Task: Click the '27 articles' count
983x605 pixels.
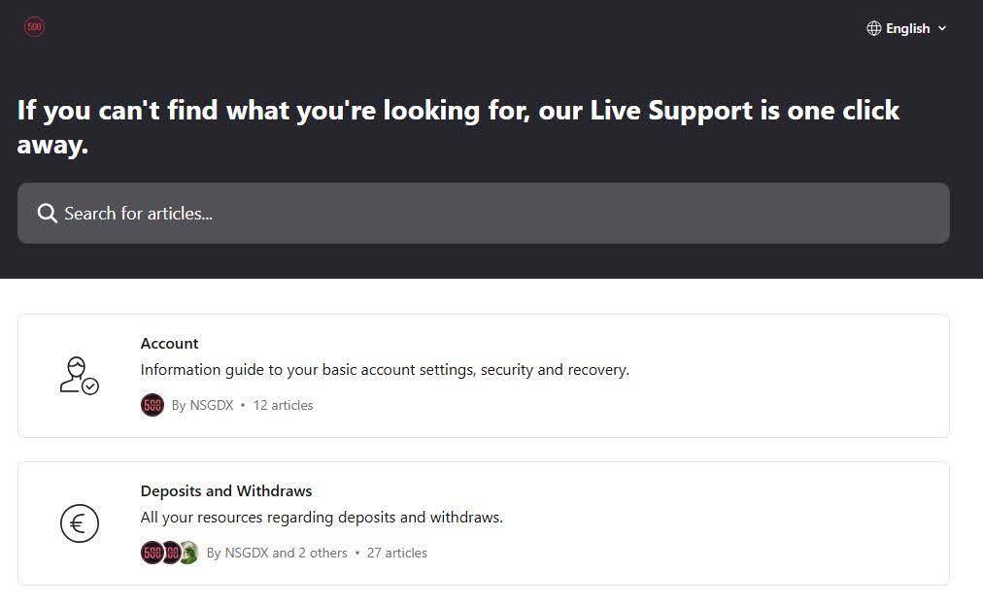Action: point(396,553)
